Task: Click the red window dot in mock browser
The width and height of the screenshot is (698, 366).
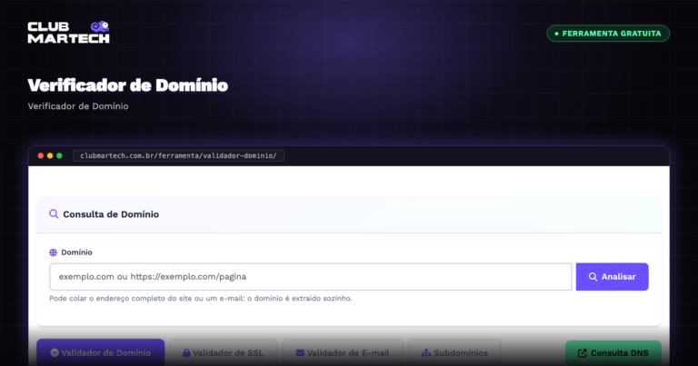Action: click(41, 155)
